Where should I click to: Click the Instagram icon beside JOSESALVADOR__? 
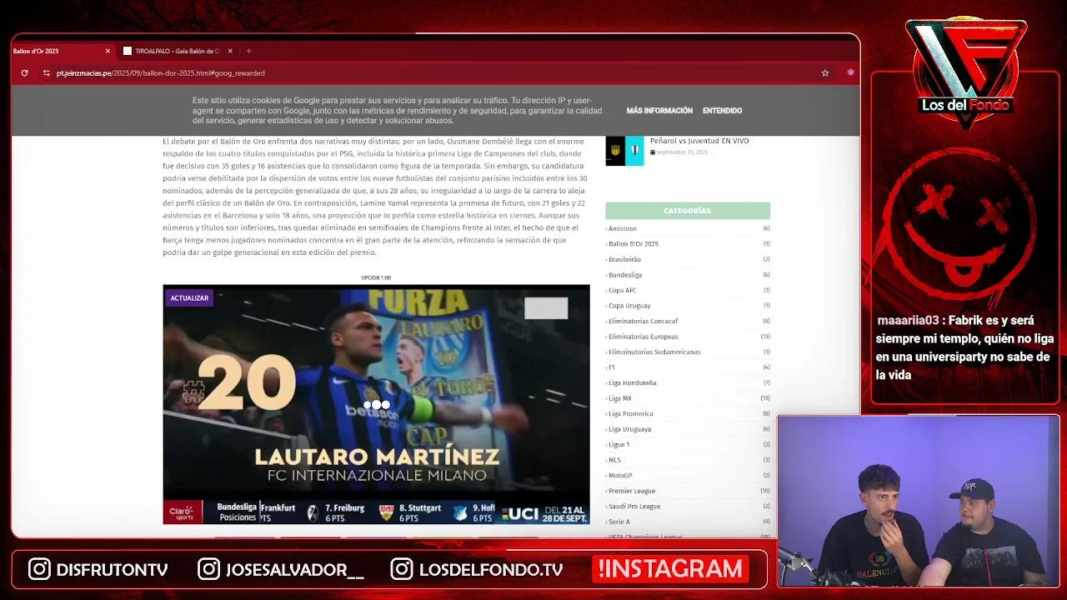(208, 569)
